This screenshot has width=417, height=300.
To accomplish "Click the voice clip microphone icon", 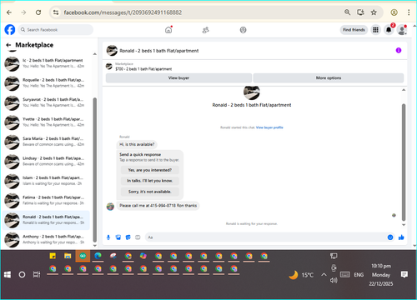I will pyautogui.click(x=108, y=237).
